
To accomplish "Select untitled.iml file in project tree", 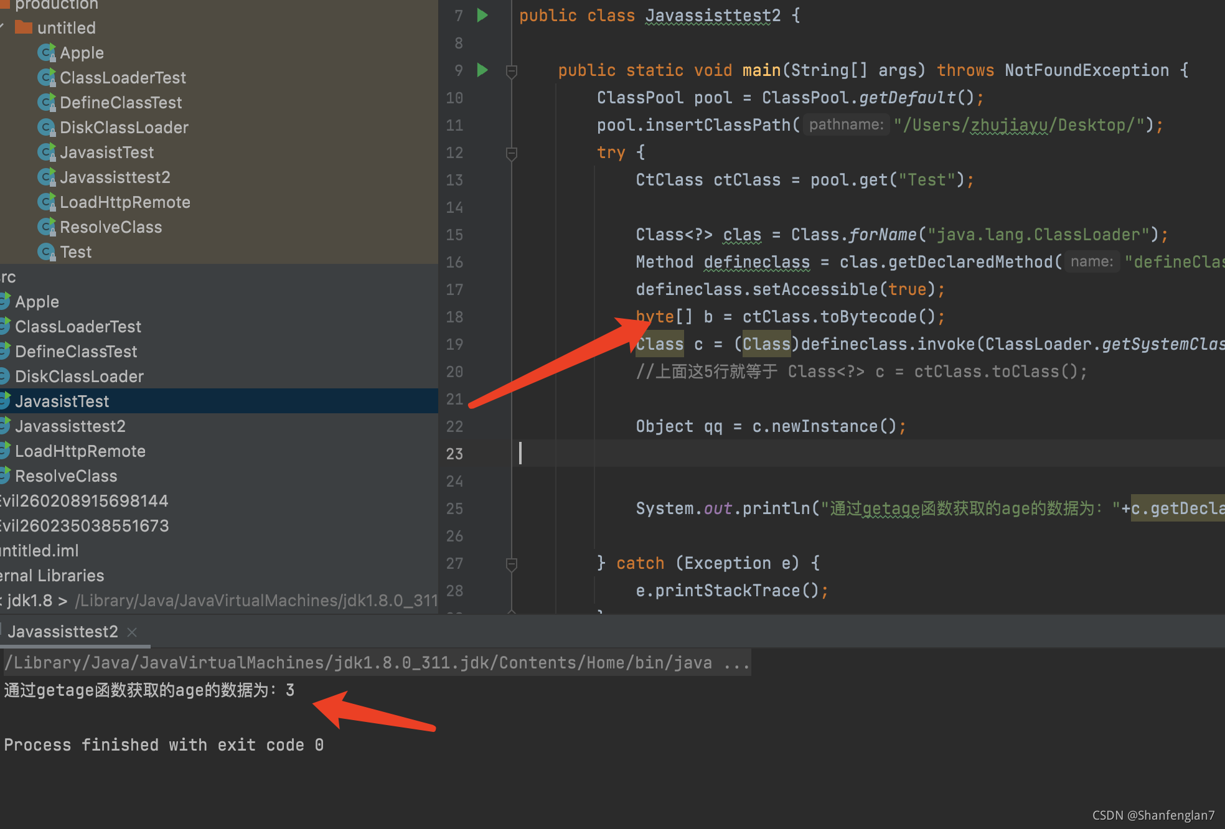I will 40,551.
